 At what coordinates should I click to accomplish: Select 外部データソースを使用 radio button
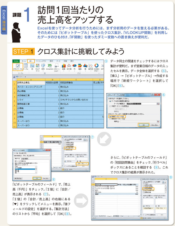(x=110, y=106)
